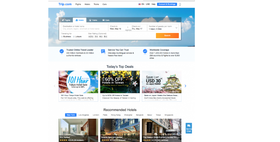Open the mobile app phone icon
280x142 pixels.
point(180,4)
